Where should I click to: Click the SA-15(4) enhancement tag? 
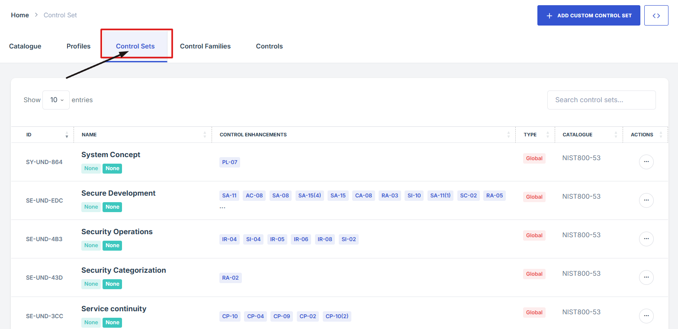pyautogui.click(x=309, y=196)
